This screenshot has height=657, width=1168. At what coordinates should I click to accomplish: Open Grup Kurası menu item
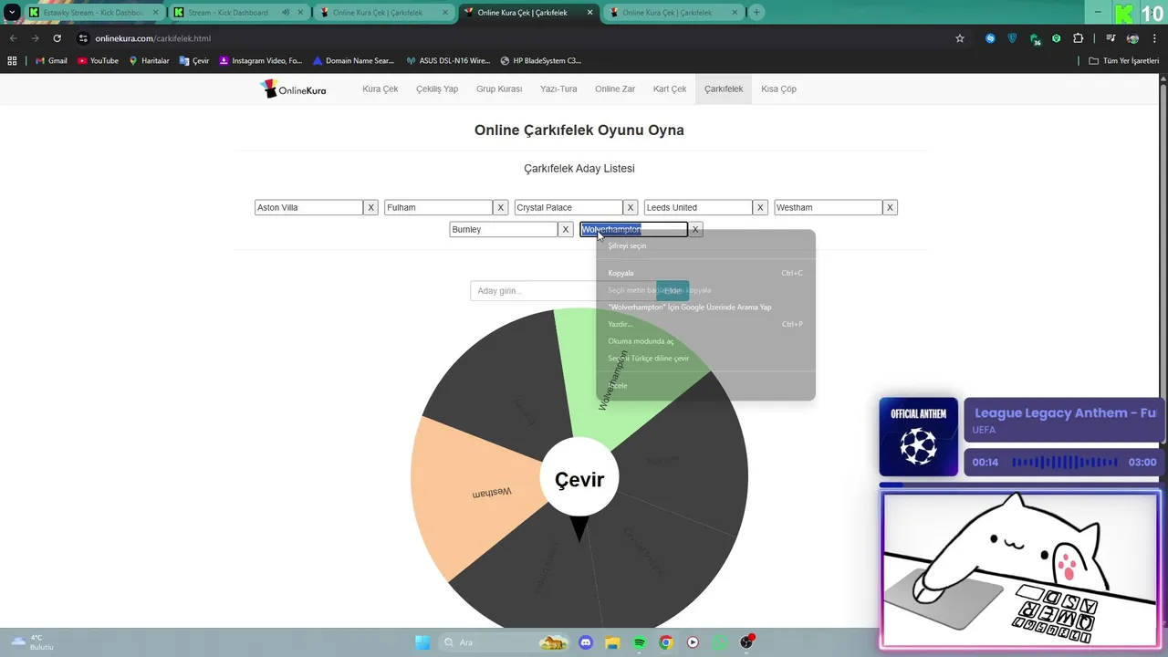(x=499, y=89)
